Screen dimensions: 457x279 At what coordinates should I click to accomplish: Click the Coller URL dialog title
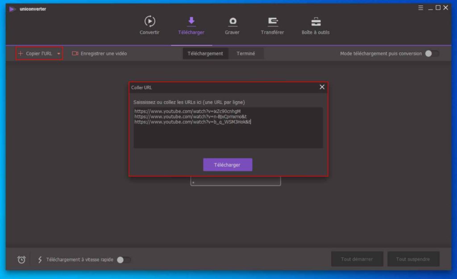(x=141, y=87)
